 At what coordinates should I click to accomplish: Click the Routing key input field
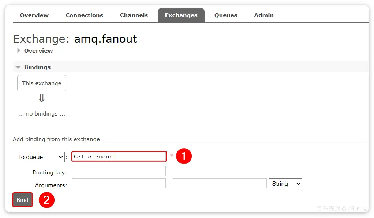(x=119, y=171)
